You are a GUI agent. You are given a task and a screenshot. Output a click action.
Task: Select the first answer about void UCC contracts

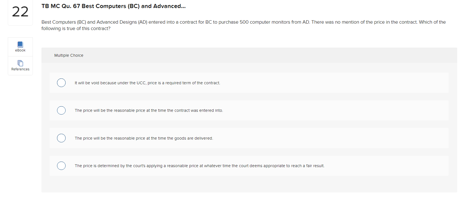click(61, 83)
